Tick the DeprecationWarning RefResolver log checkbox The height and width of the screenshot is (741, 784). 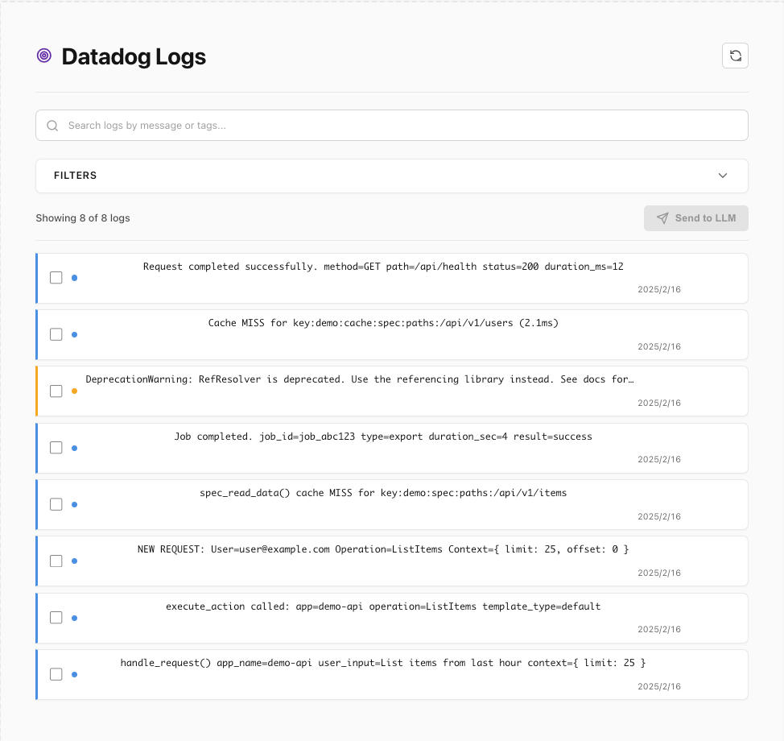point(56,391)
